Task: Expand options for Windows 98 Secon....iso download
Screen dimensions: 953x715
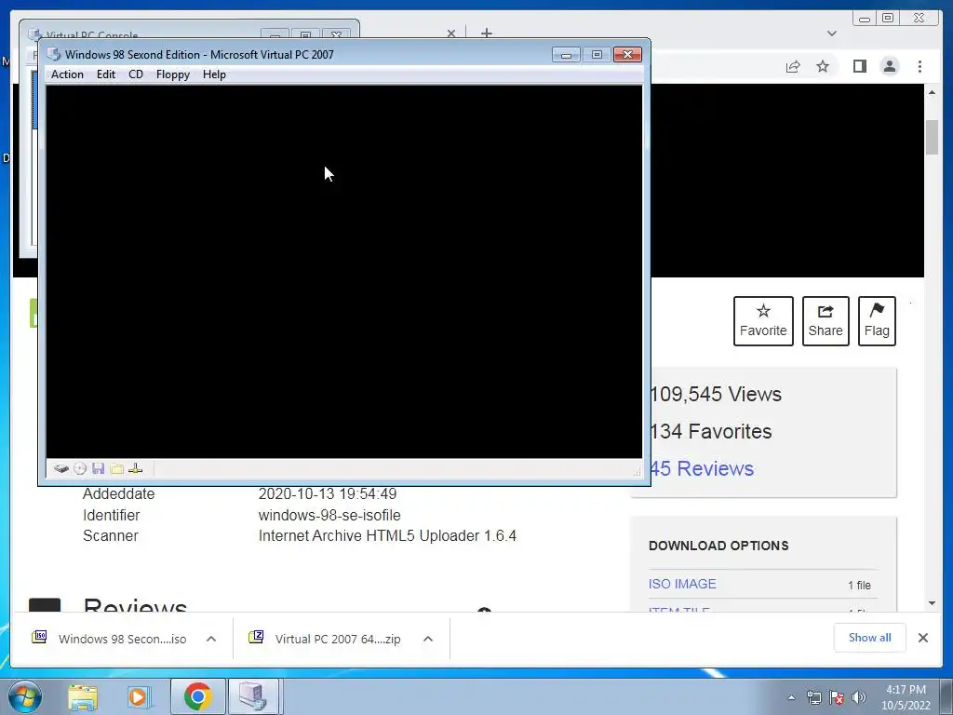Action: (x=211, y=639)
